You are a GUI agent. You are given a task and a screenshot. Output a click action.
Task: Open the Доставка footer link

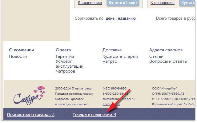pyautogui.click(x=112, y=50)
